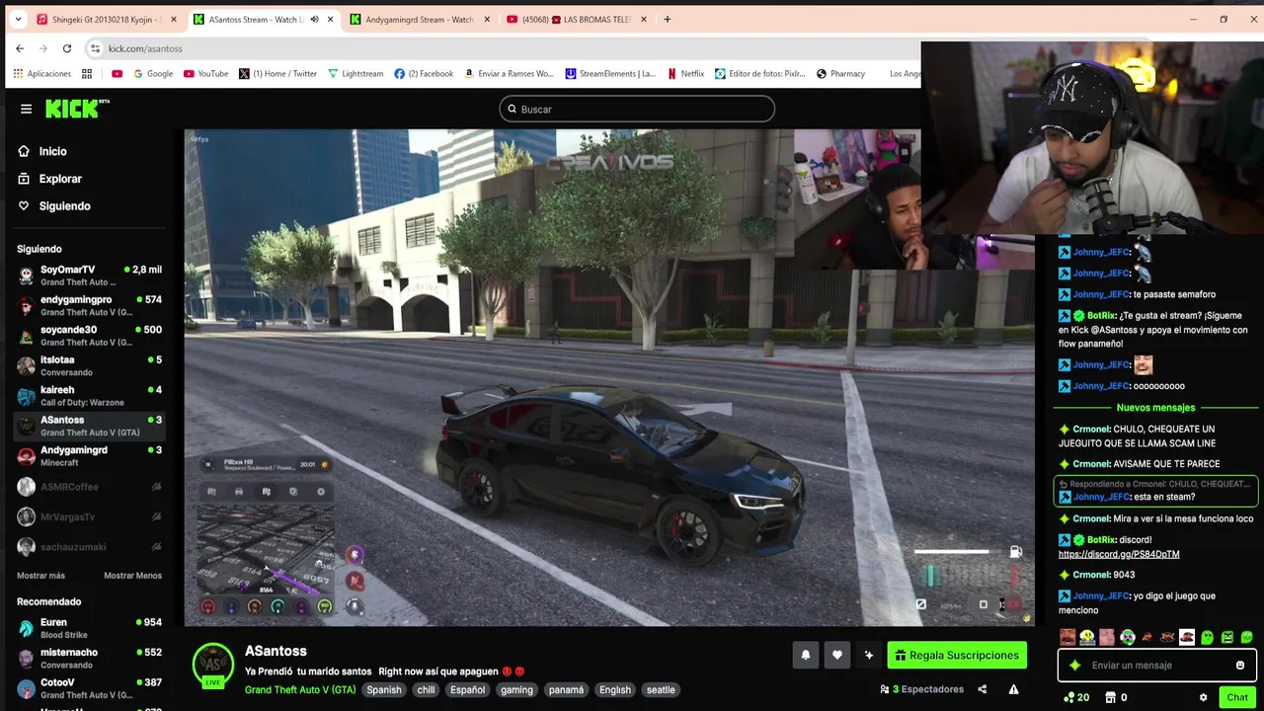The width and height of the screenshot is (1264, 711).
Task: Click the Grand Theft Auto V category link
Action: coord(300,690)
